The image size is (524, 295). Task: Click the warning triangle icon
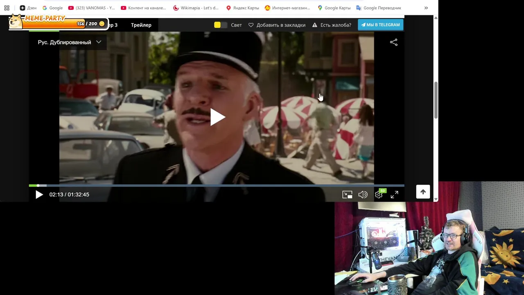[315, 25]
